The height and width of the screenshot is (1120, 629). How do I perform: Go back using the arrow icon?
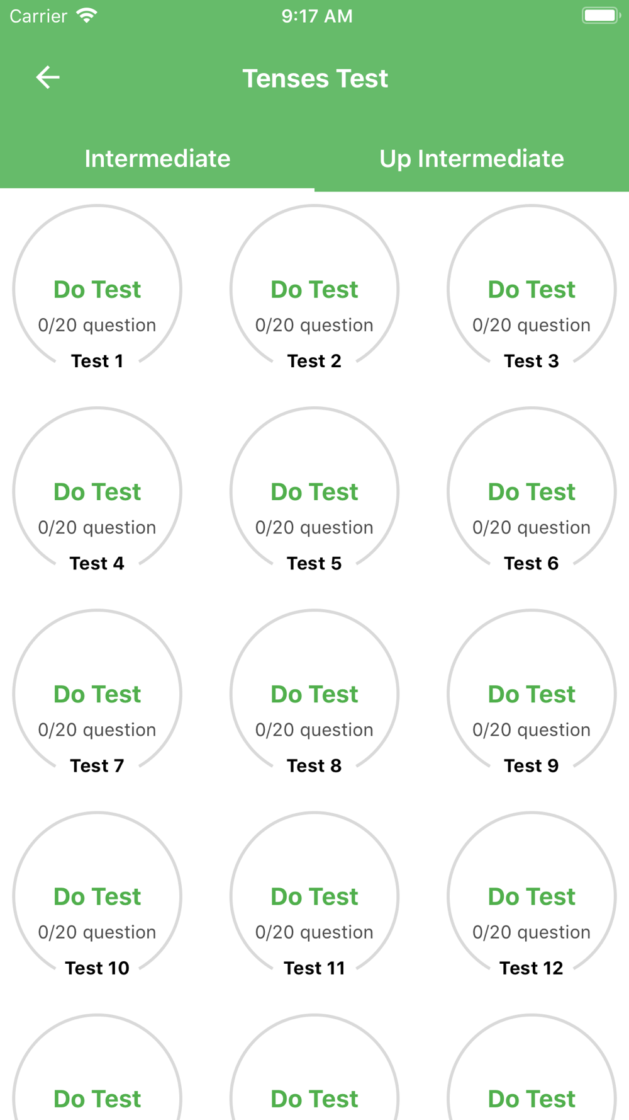tap(48, 77)
